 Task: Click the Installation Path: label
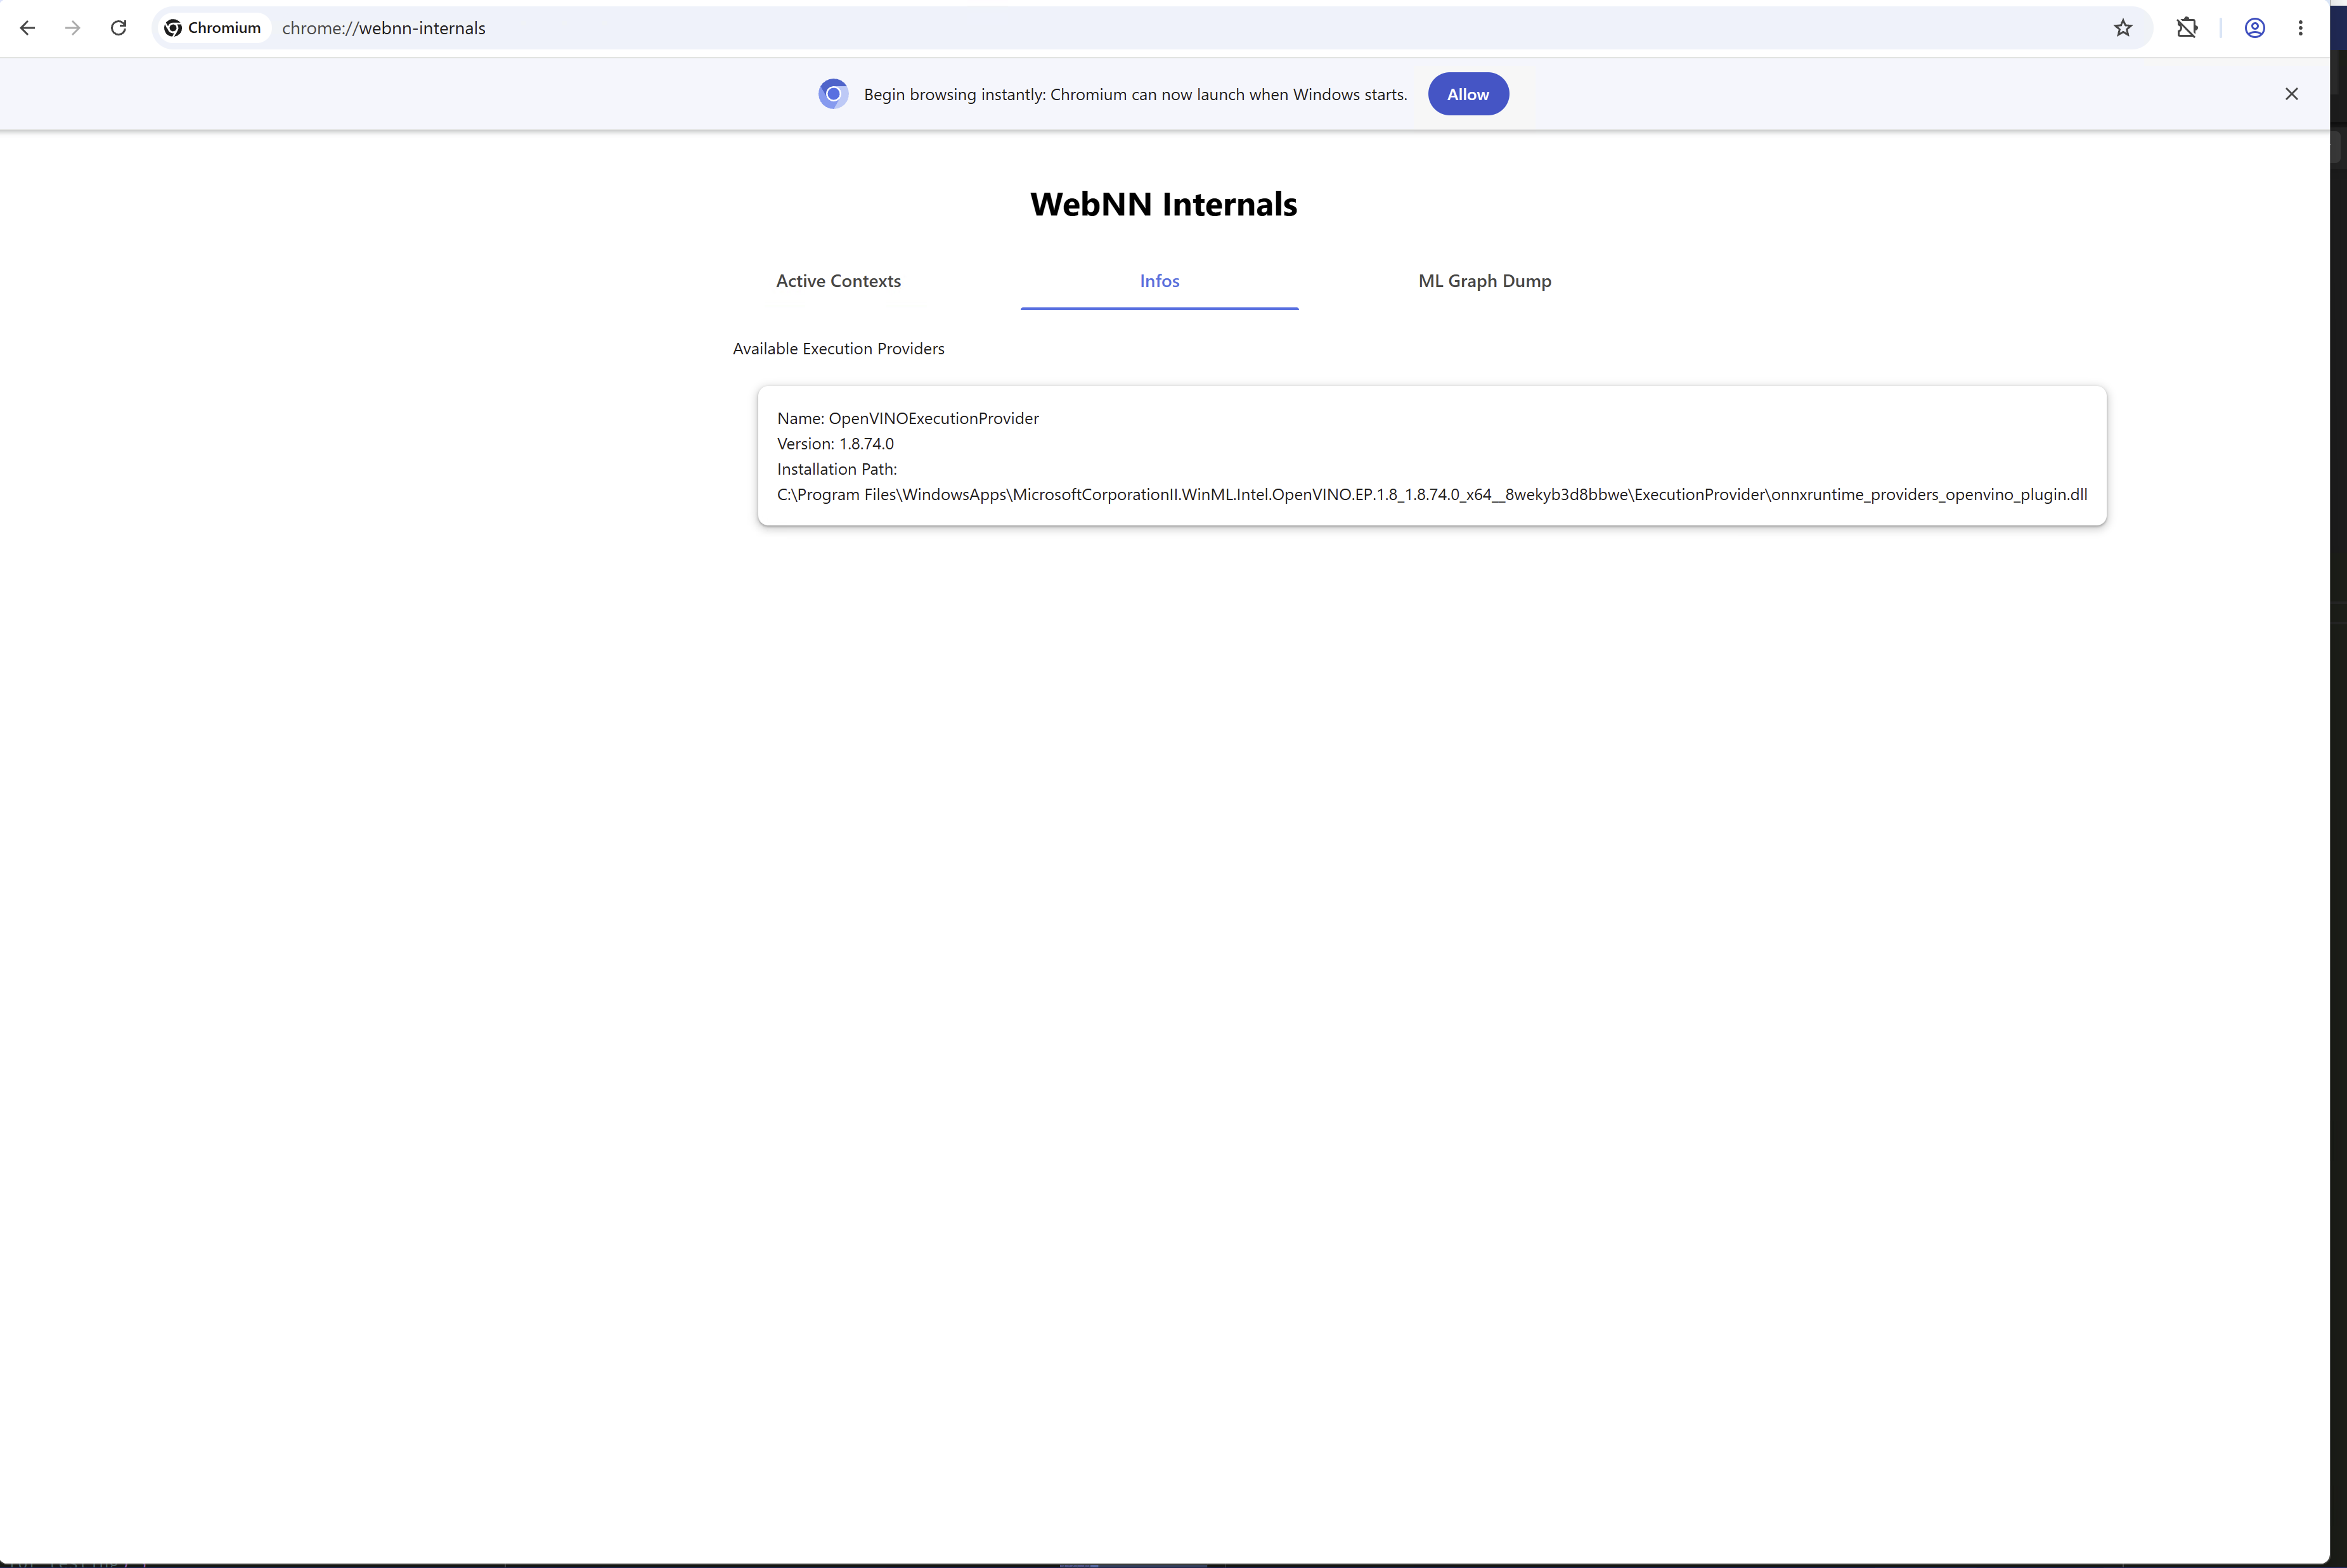pos(837,469)
